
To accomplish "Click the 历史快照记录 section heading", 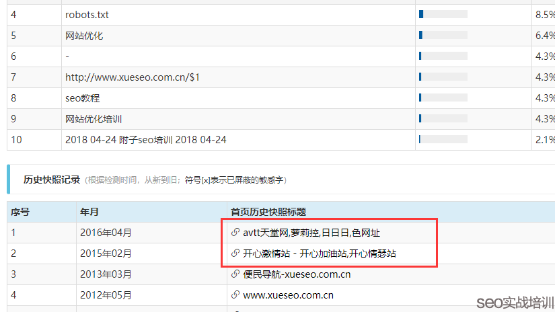I will (x=52, y=180).
